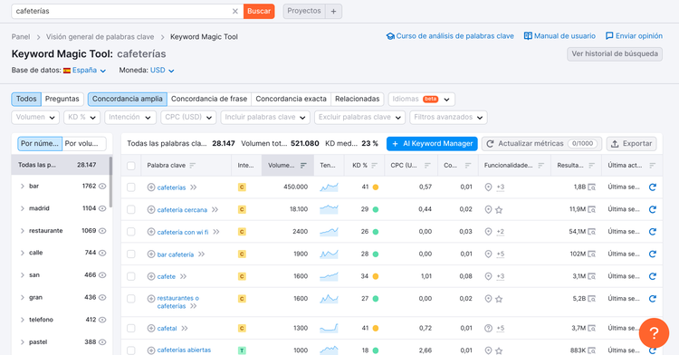Click star icon in cafetería cercana row

pyautogui.click(x=499, y=210)
